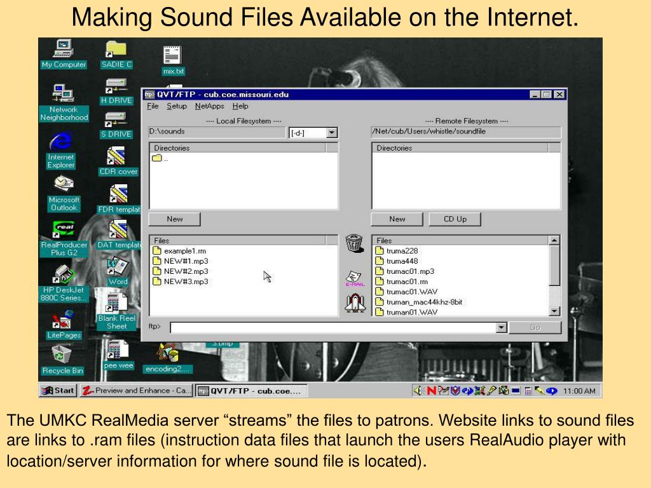Viewport: 651px width, 488px height.
Task: Expand the ftp command history dropdown
Action: pyautogui.click(x=501, y=327)
